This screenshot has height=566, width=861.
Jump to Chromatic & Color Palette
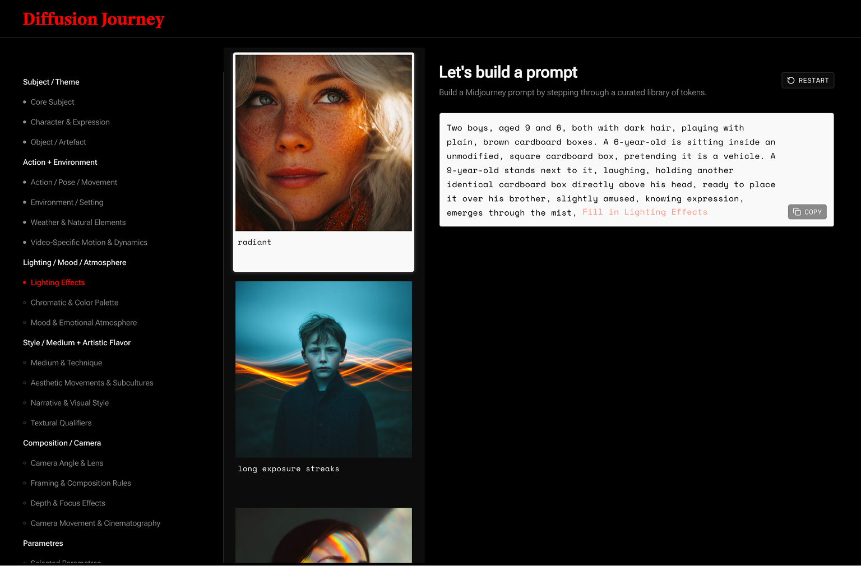(75, 303)
